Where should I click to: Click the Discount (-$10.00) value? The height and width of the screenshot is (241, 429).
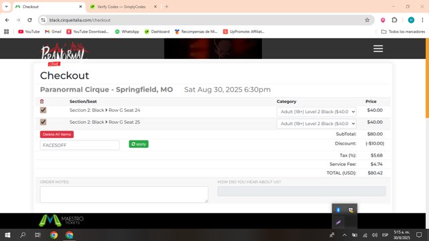(375, 143)
